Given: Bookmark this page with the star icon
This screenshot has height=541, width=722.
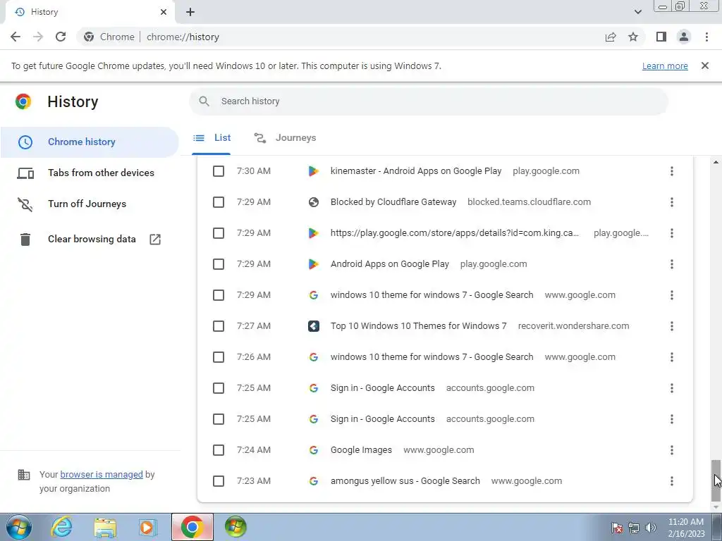Looking at the screenshot, I should pos(633,37).
